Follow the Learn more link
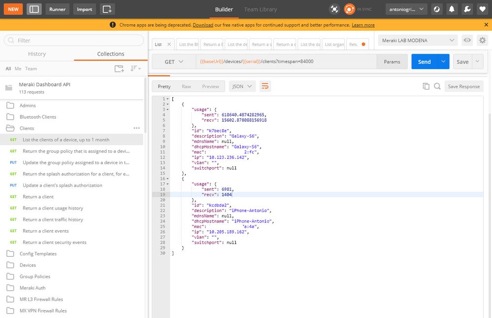The width and height of the screenshot is (492, 318). coord(363,25)
